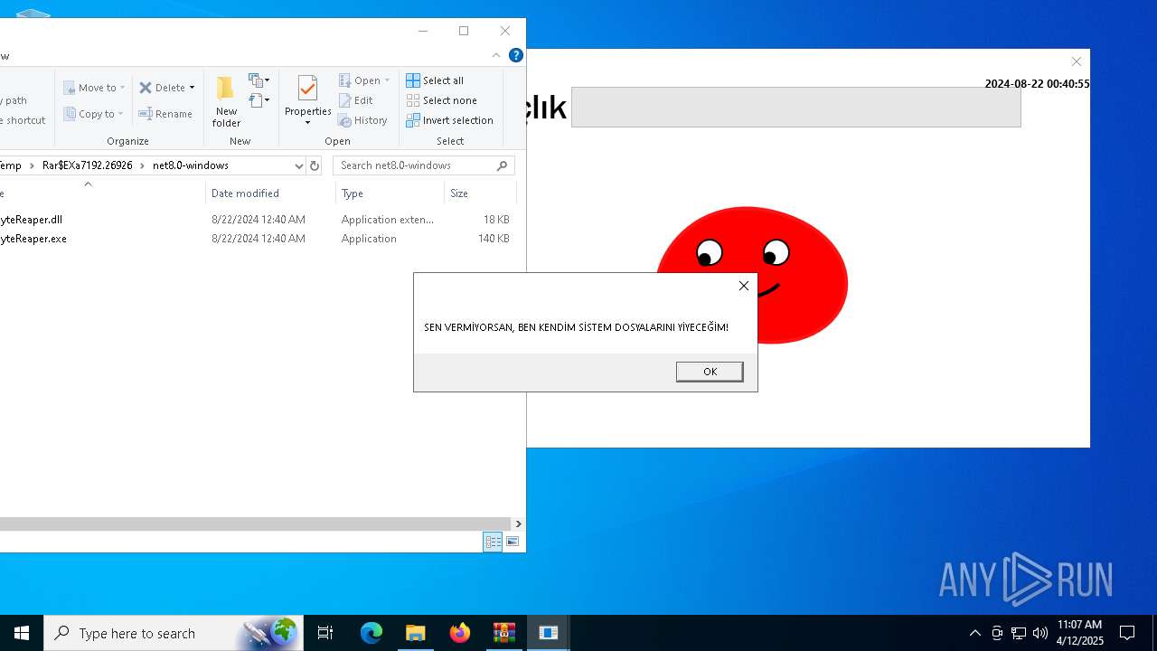This screenshot has height=651, width=1157.
Task: Open Explorer help question mark icon
Action: (x=516, y=55)
